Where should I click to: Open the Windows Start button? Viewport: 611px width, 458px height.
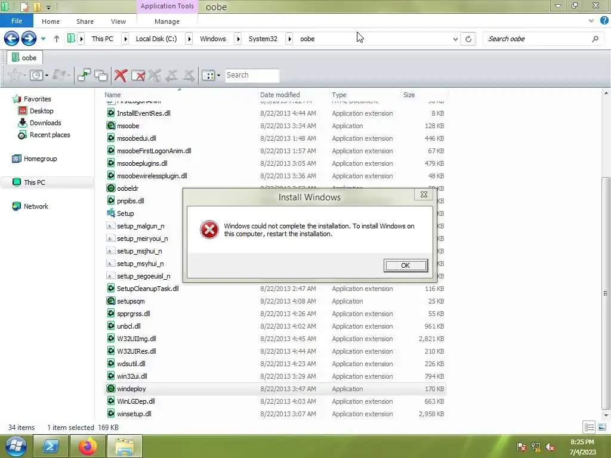coord(16,446)
